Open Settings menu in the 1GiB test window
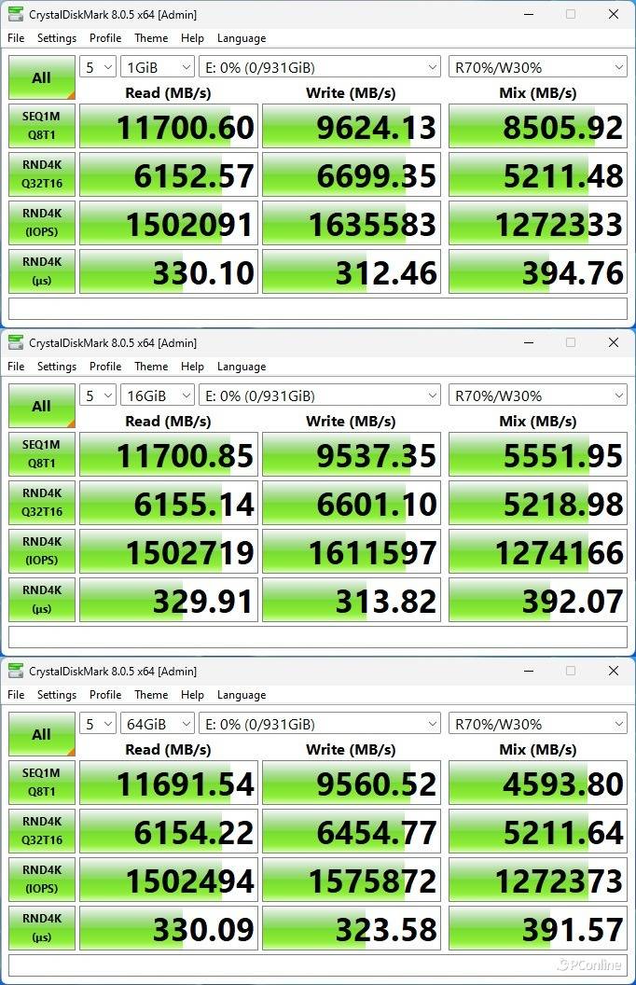Screen dimensions: 636x985 (57, 37)
